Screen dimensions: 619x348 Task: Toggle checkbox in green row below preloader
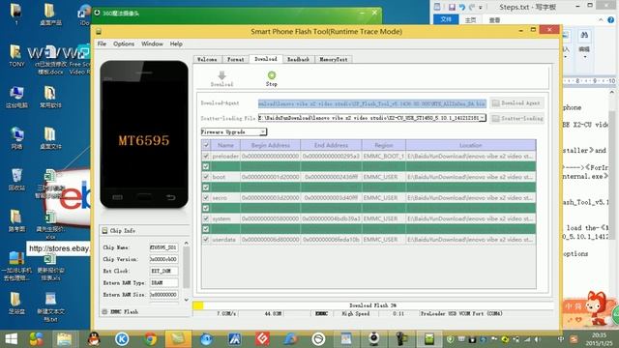click(x=206, y=166)
